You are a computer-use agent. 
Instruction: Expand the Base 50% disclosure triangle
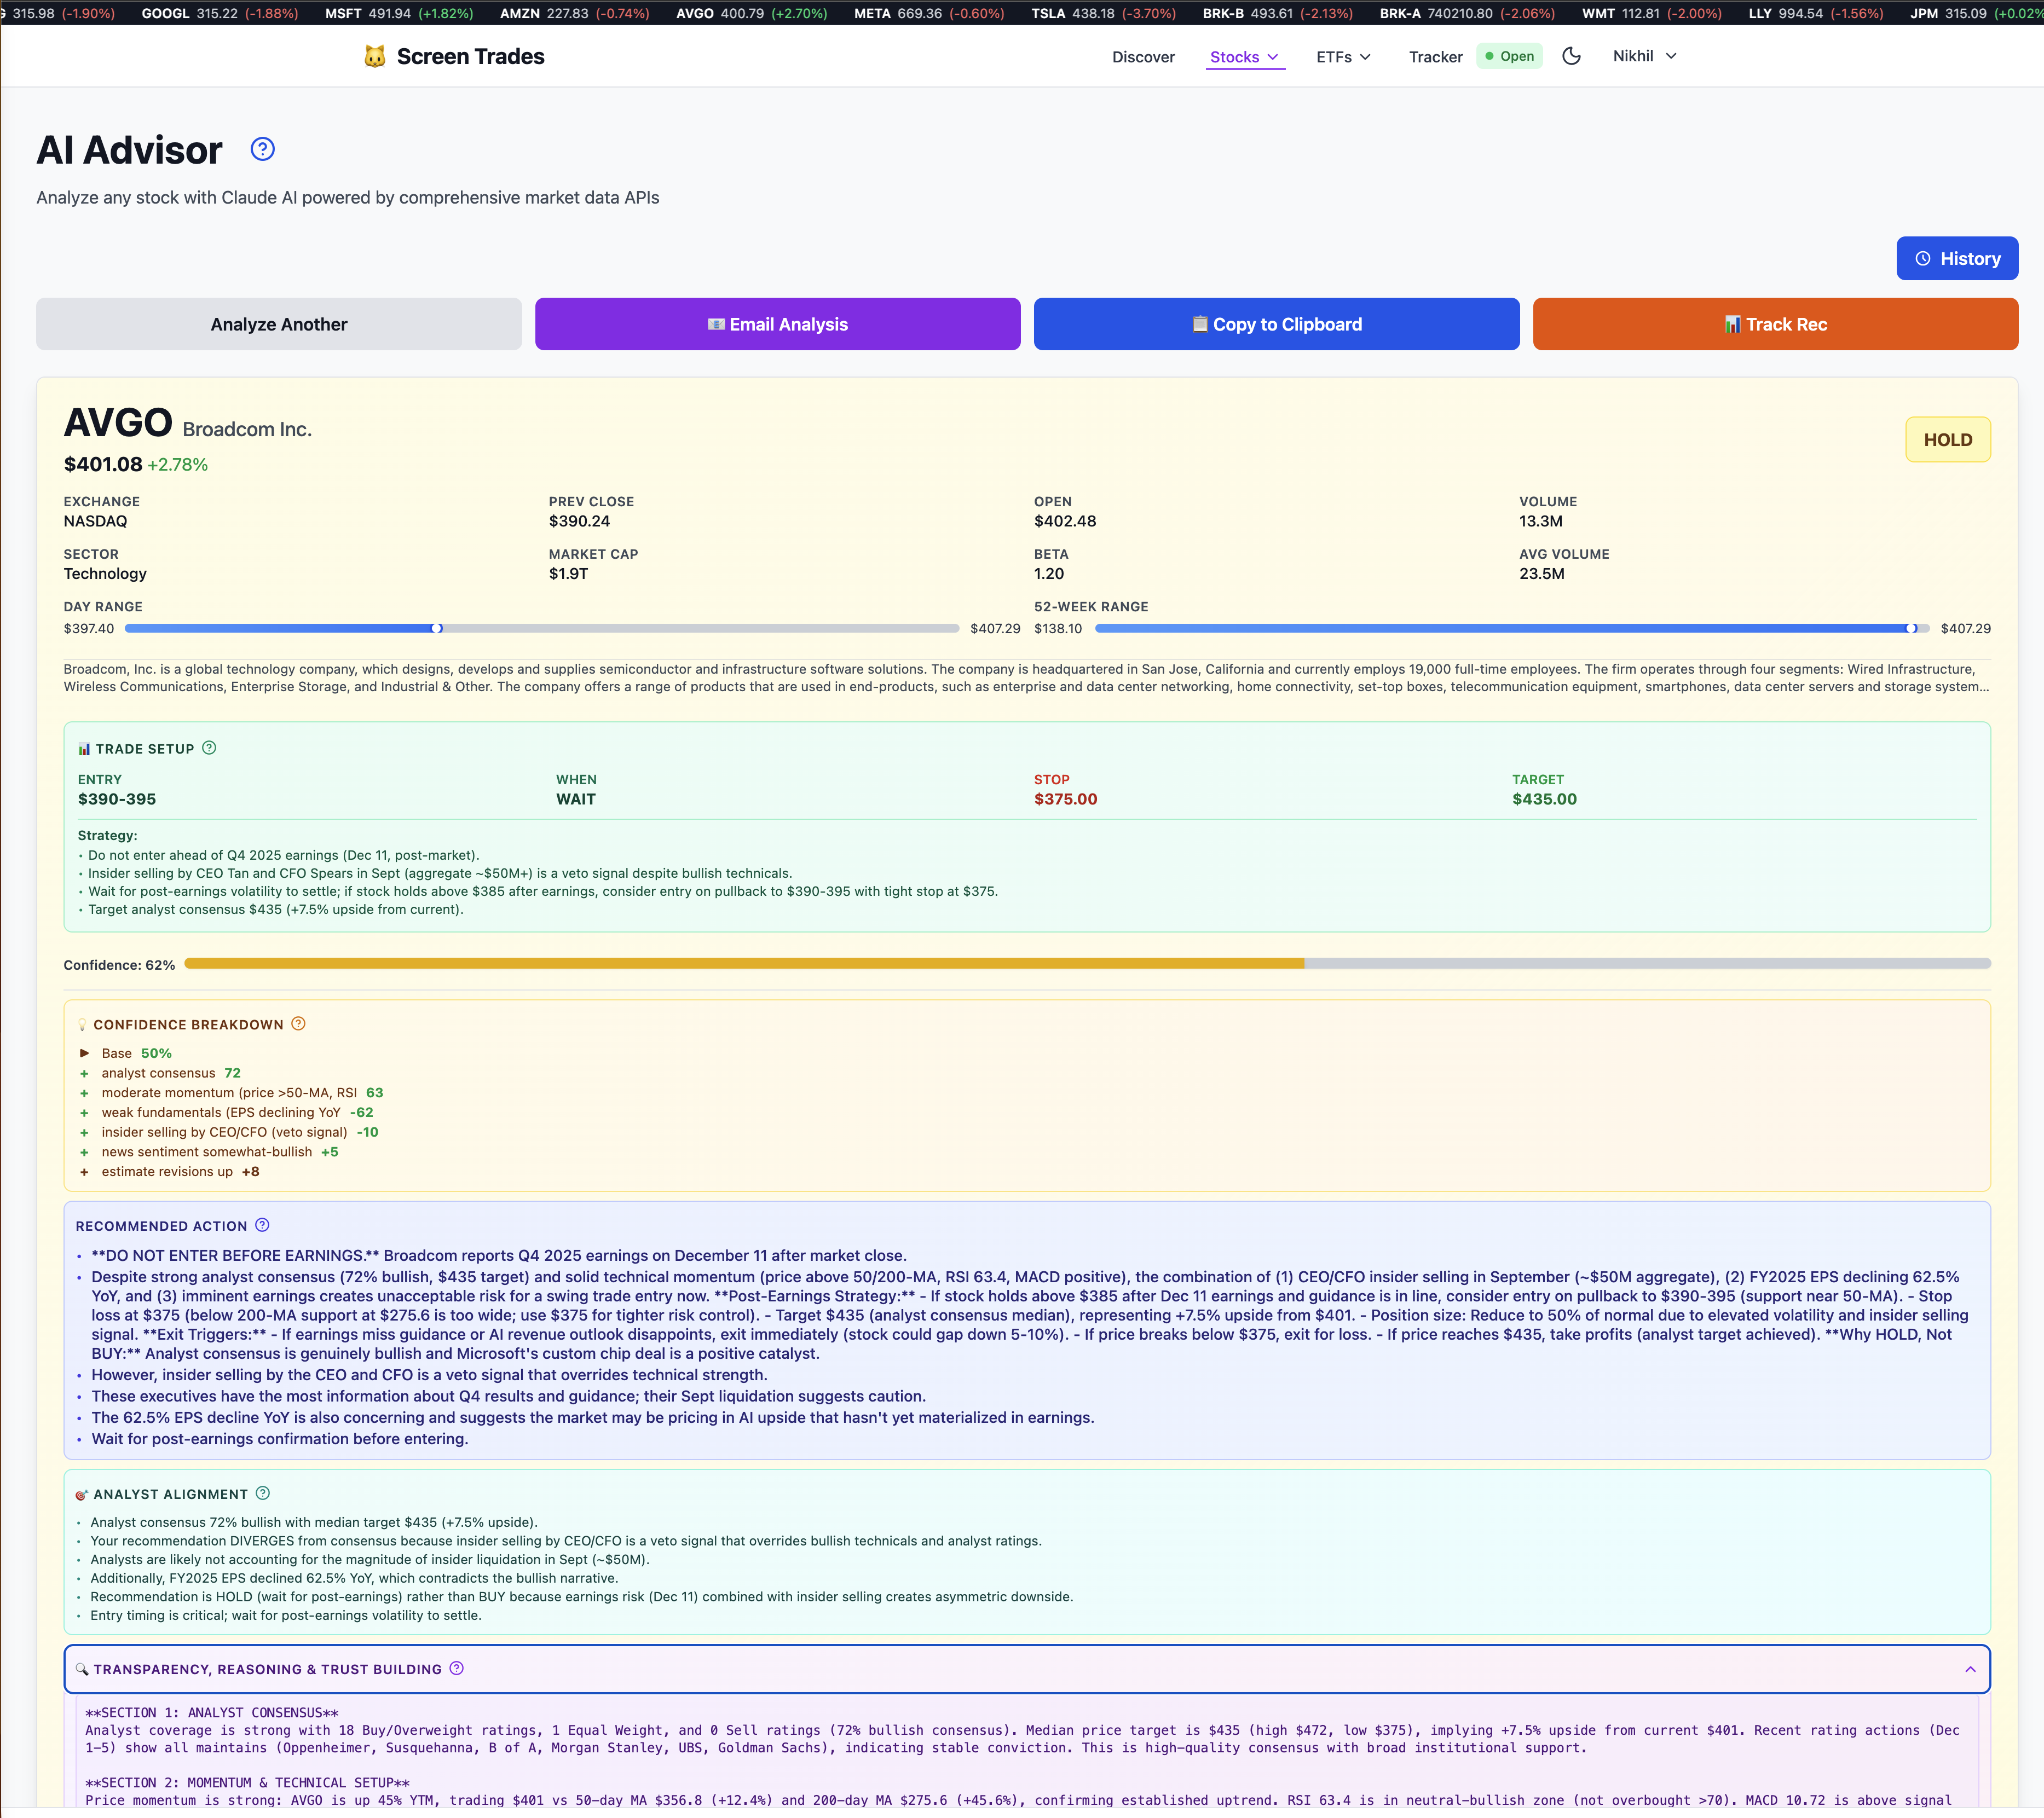85,1053
